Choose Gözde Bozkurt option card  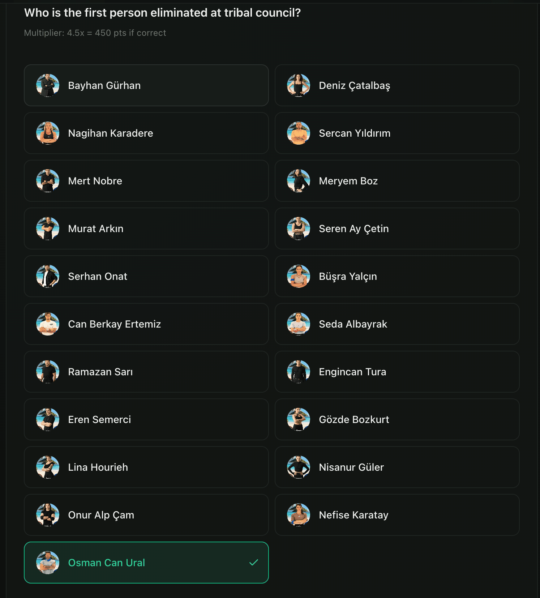(x=397, y=419)
